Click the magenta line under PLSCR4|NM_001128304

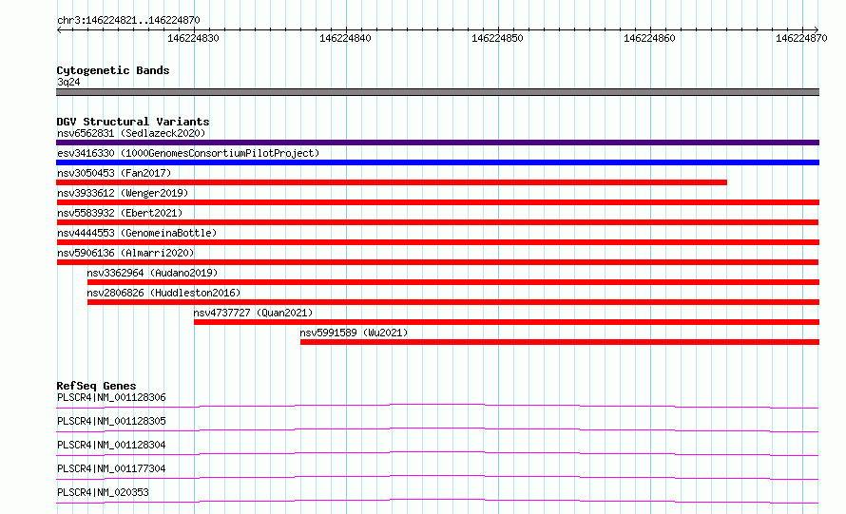437,453
